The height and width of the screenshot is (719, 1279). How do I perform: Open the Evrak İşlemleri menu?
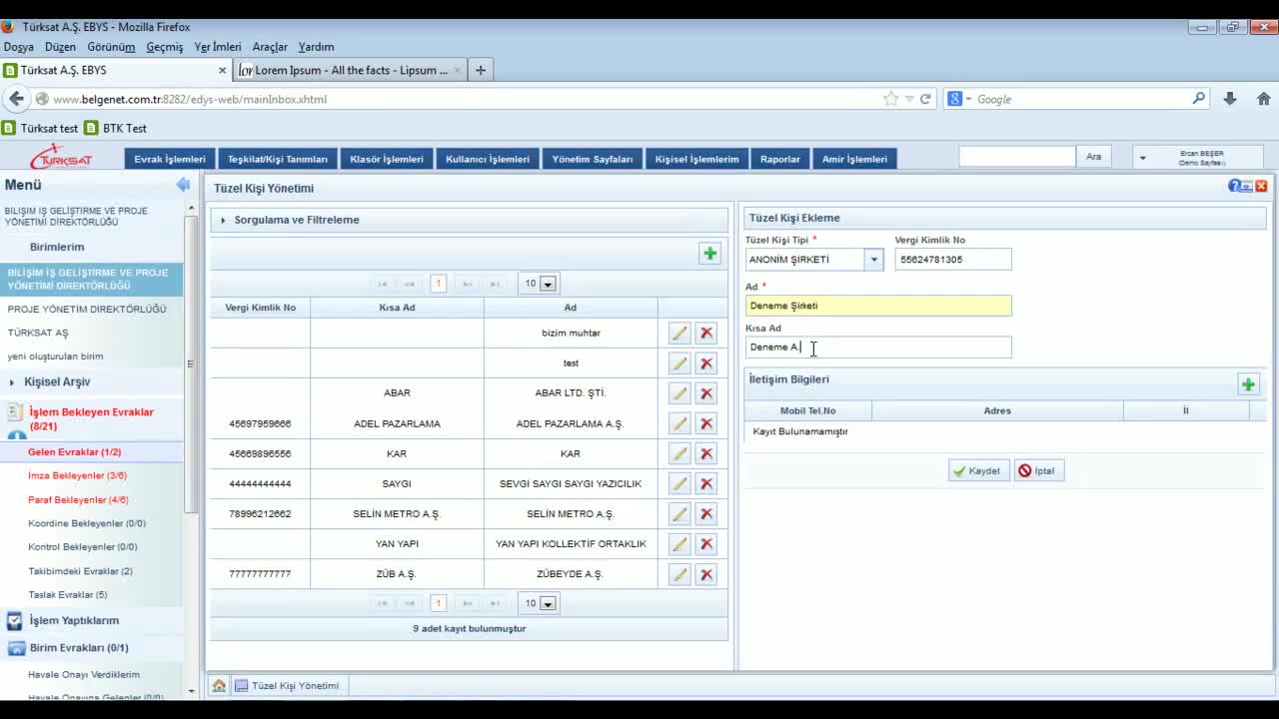coord(170,159)
